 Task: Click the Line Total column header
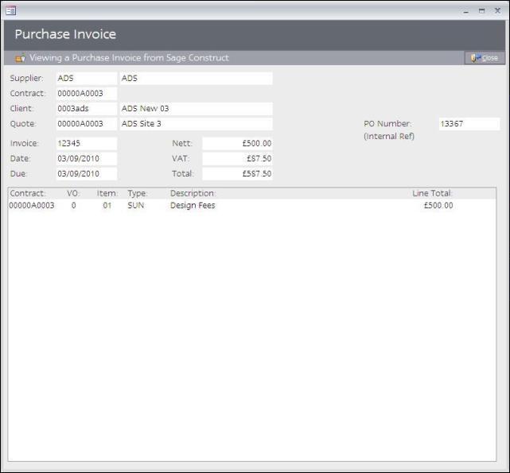point(432,193)
